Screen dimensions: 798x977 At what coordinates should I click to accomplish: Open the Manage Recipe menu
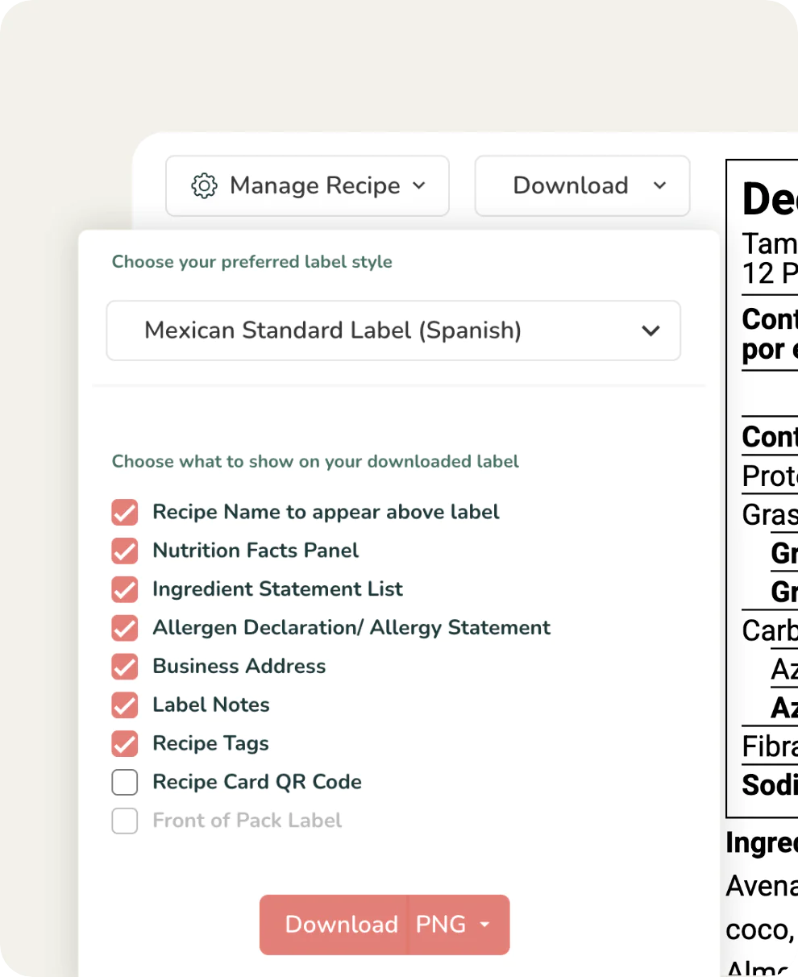[307, 185]
